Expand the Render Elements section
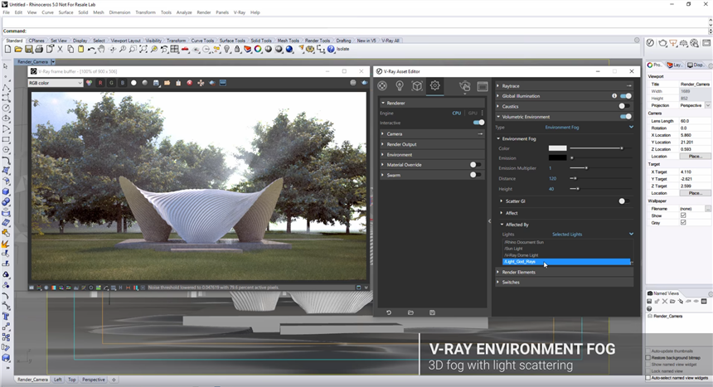The width and height of the screenshot is (713, 387). (518, 272)
